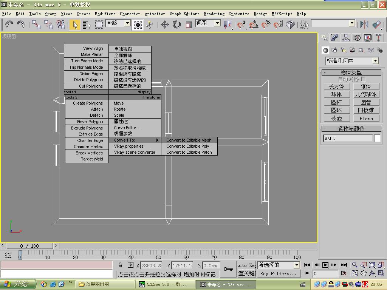Click the Key Filters button
Screen dimensions: 387x290
click(x=278, y=274)
